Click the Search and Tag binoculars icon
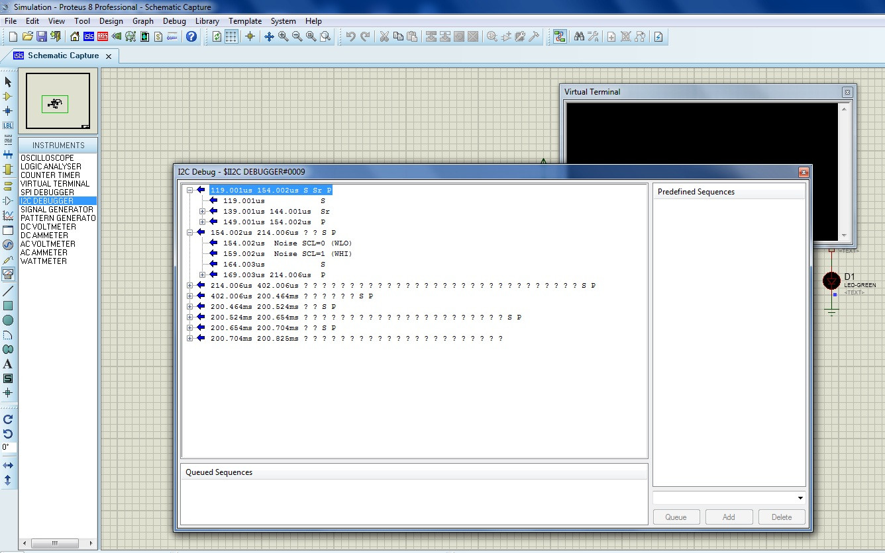Screen dimensions: 885x553 click(x=579, y=36)
